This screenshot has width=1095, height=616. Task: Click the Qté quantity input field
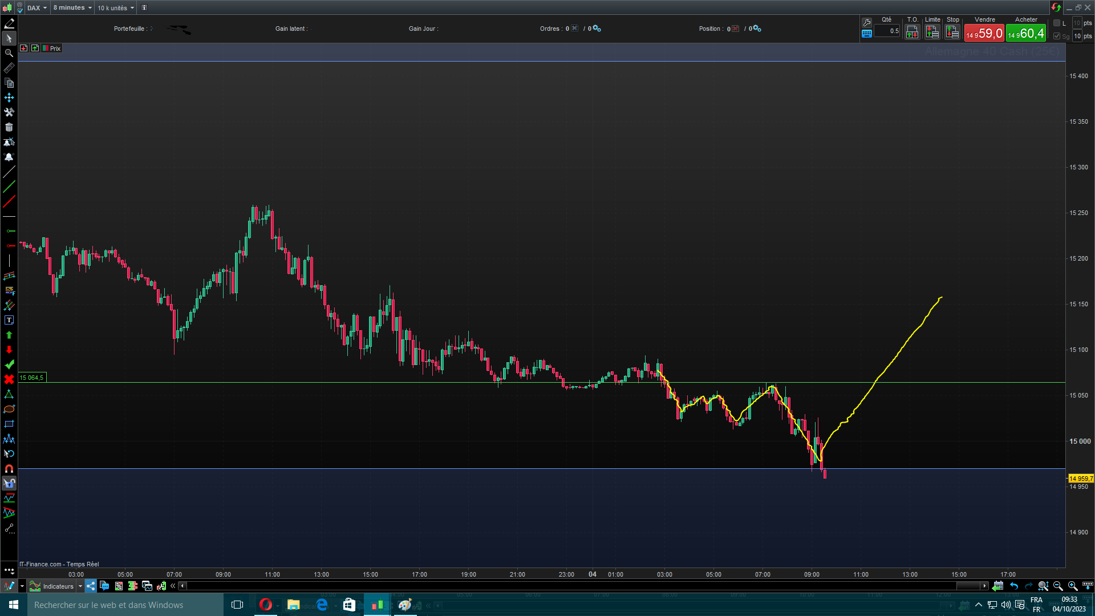coord(887,31)
